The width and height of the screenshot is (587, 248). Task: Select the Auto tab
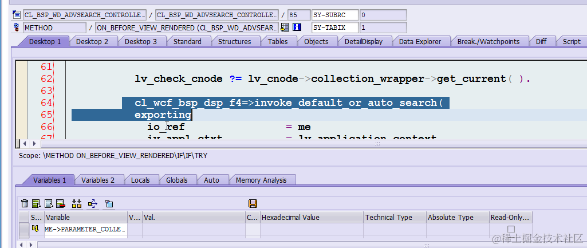[x=211, y=180]
